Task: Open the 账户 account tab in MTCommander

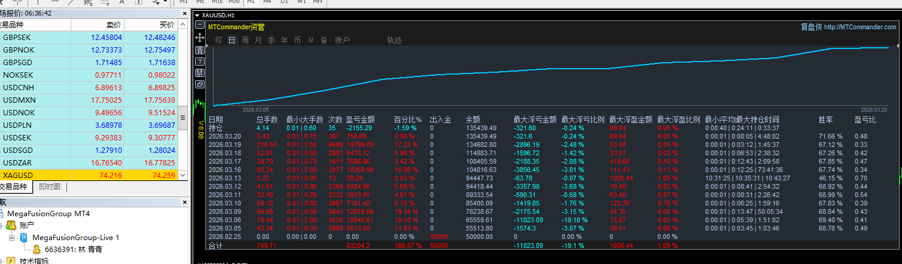Action: (x=342, y=40)
